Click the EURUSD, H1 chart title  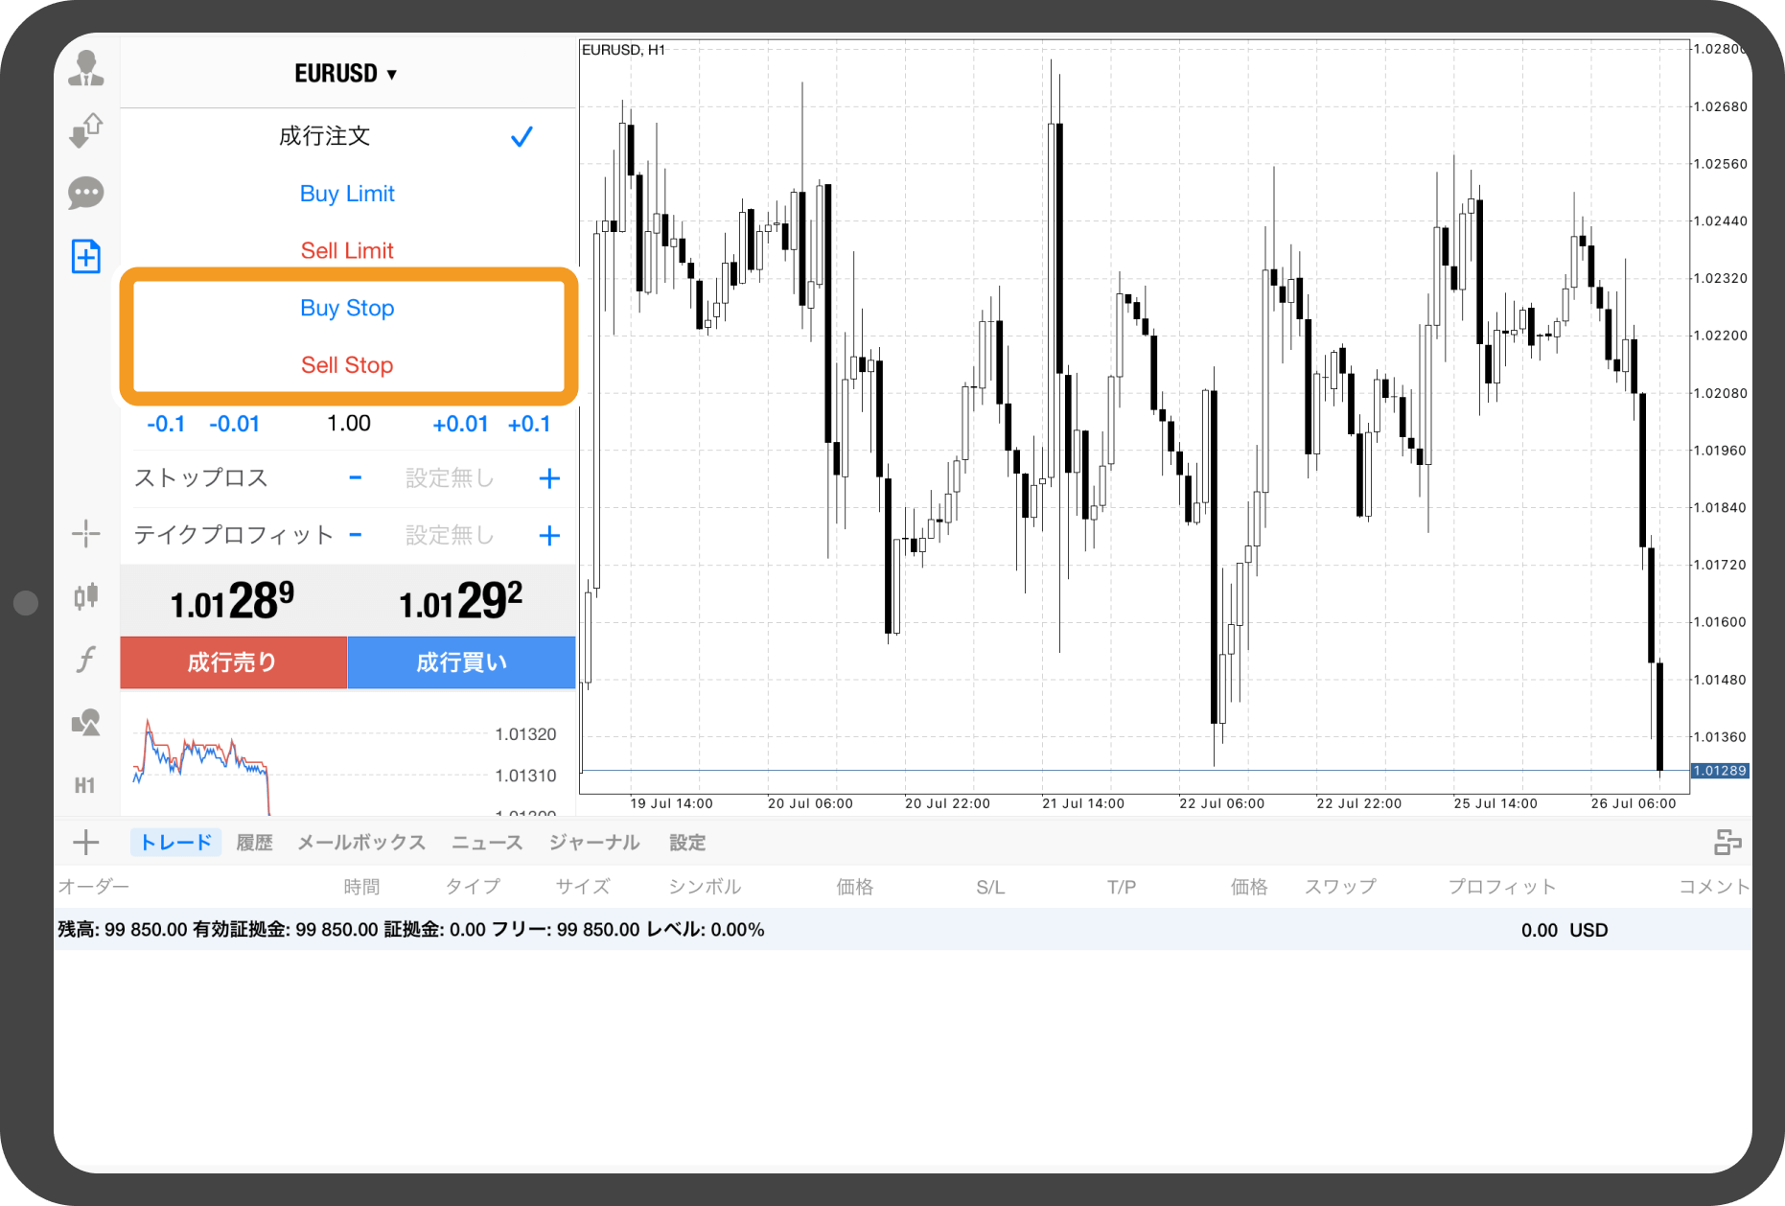623,50
